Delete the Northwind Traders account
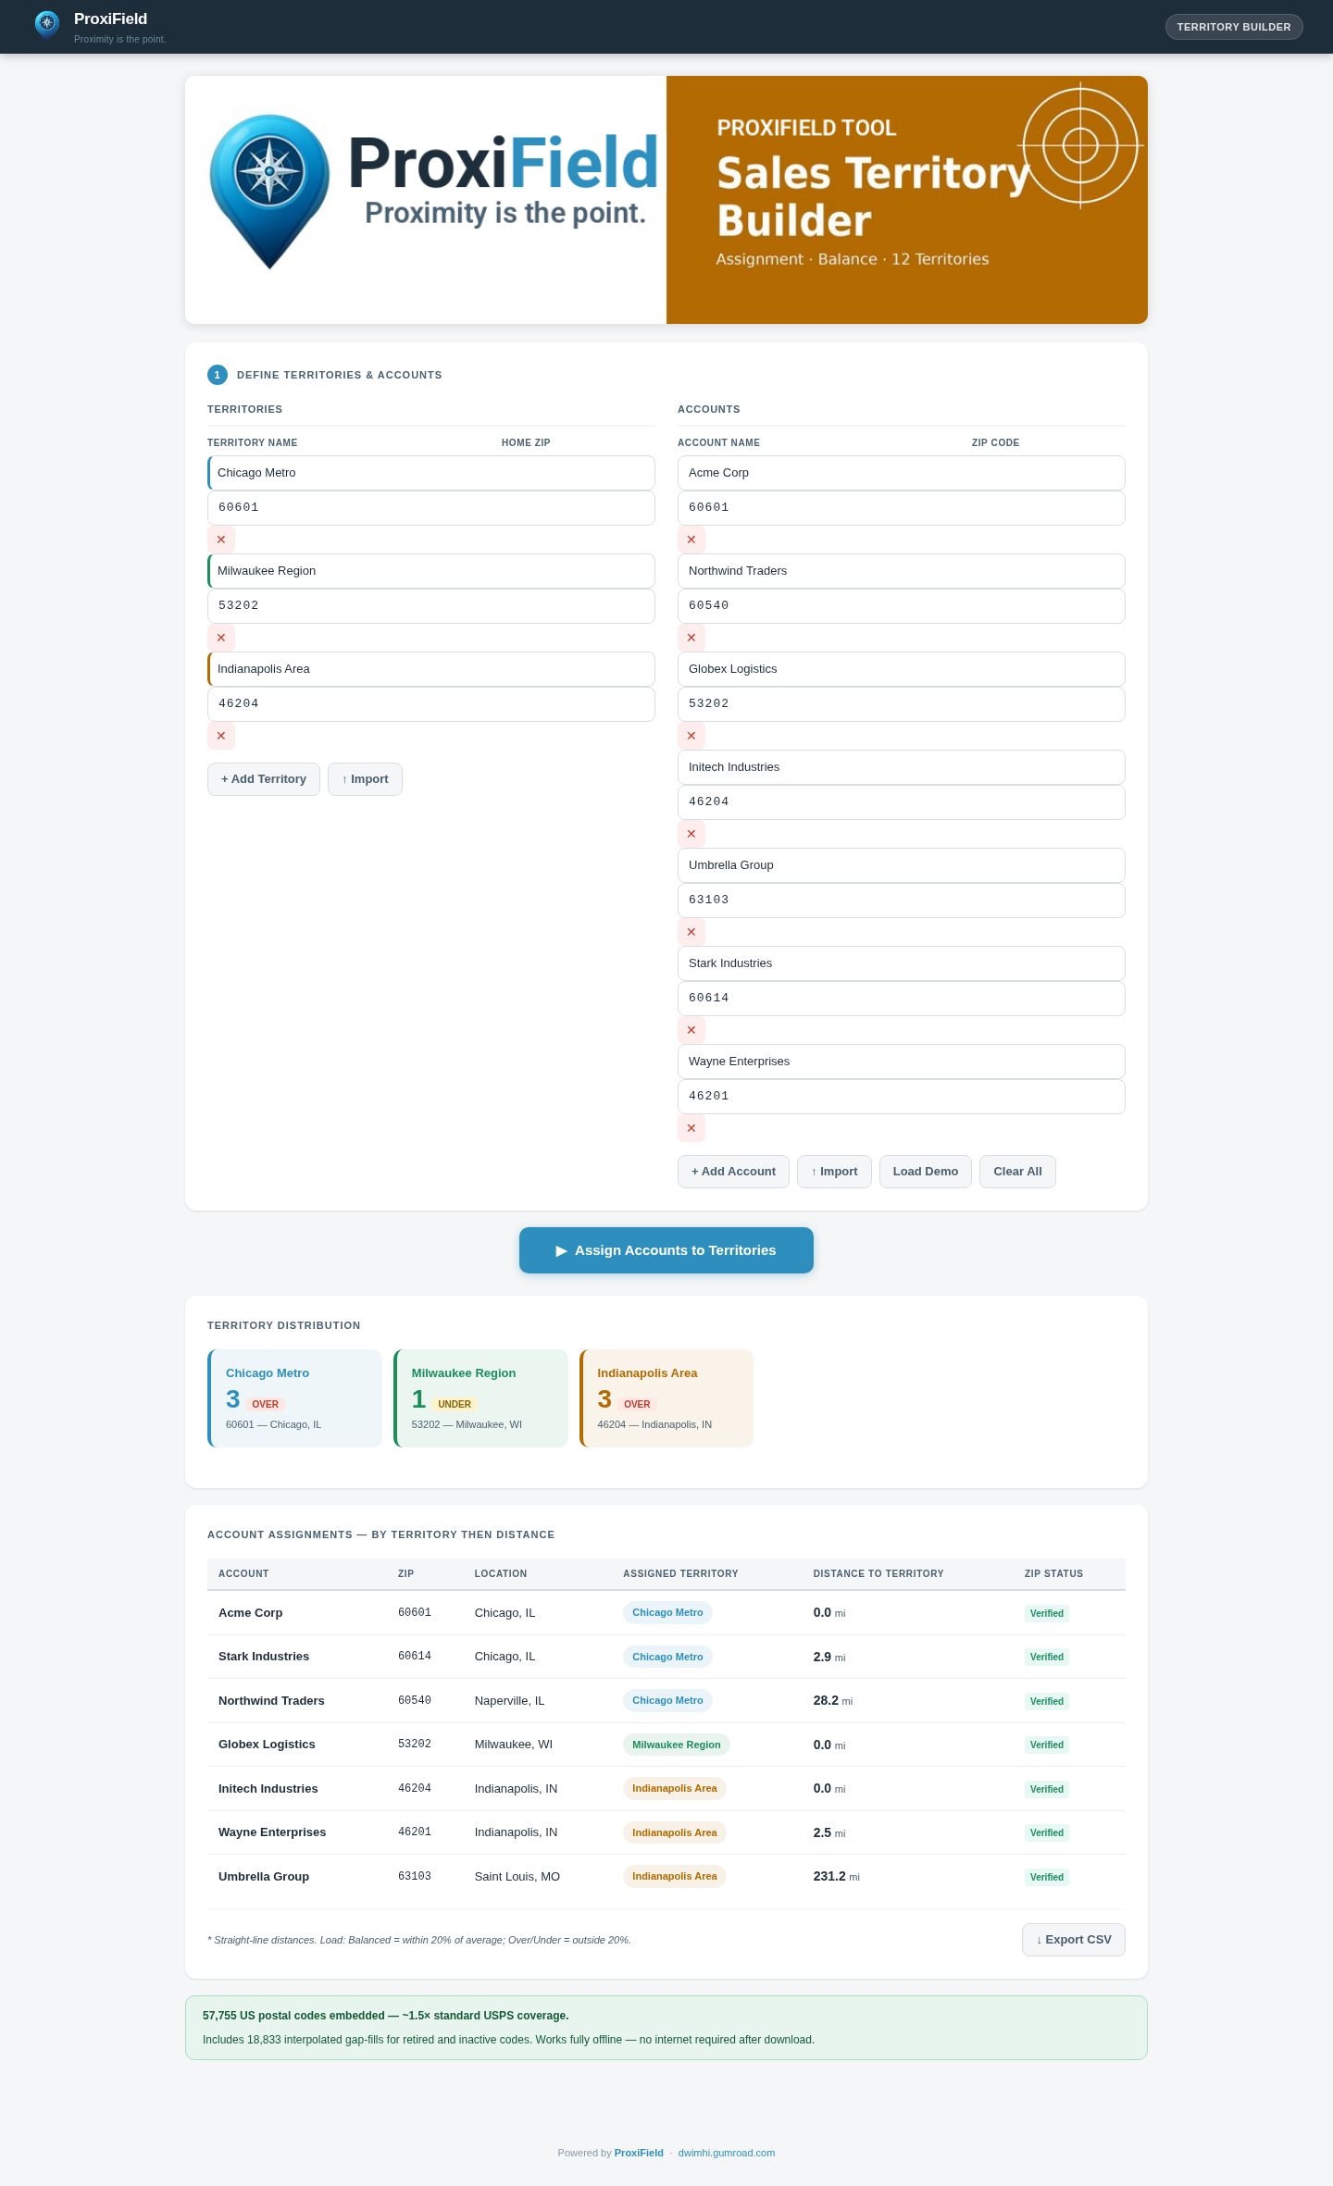The height and width of the screenshot is (2186, 1333). pos(691,638)
